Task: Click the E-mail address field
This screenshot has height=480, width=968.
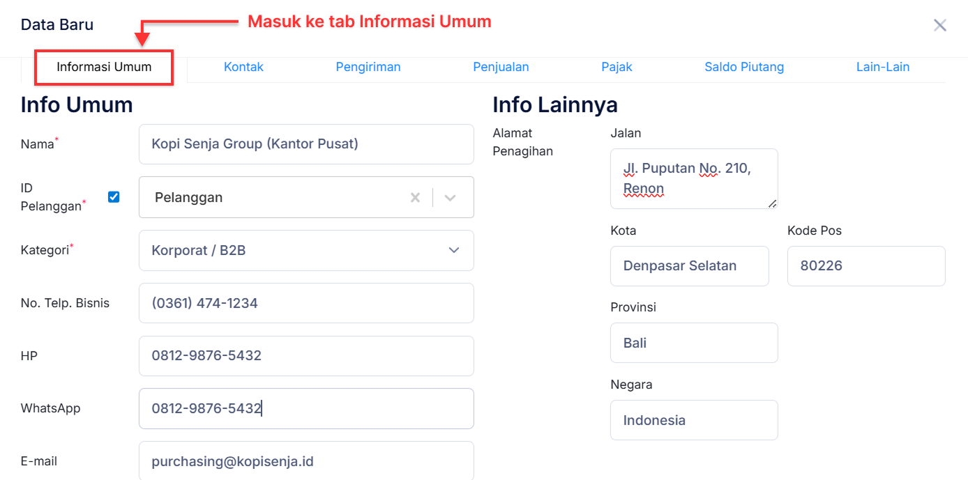Action: 307,461
